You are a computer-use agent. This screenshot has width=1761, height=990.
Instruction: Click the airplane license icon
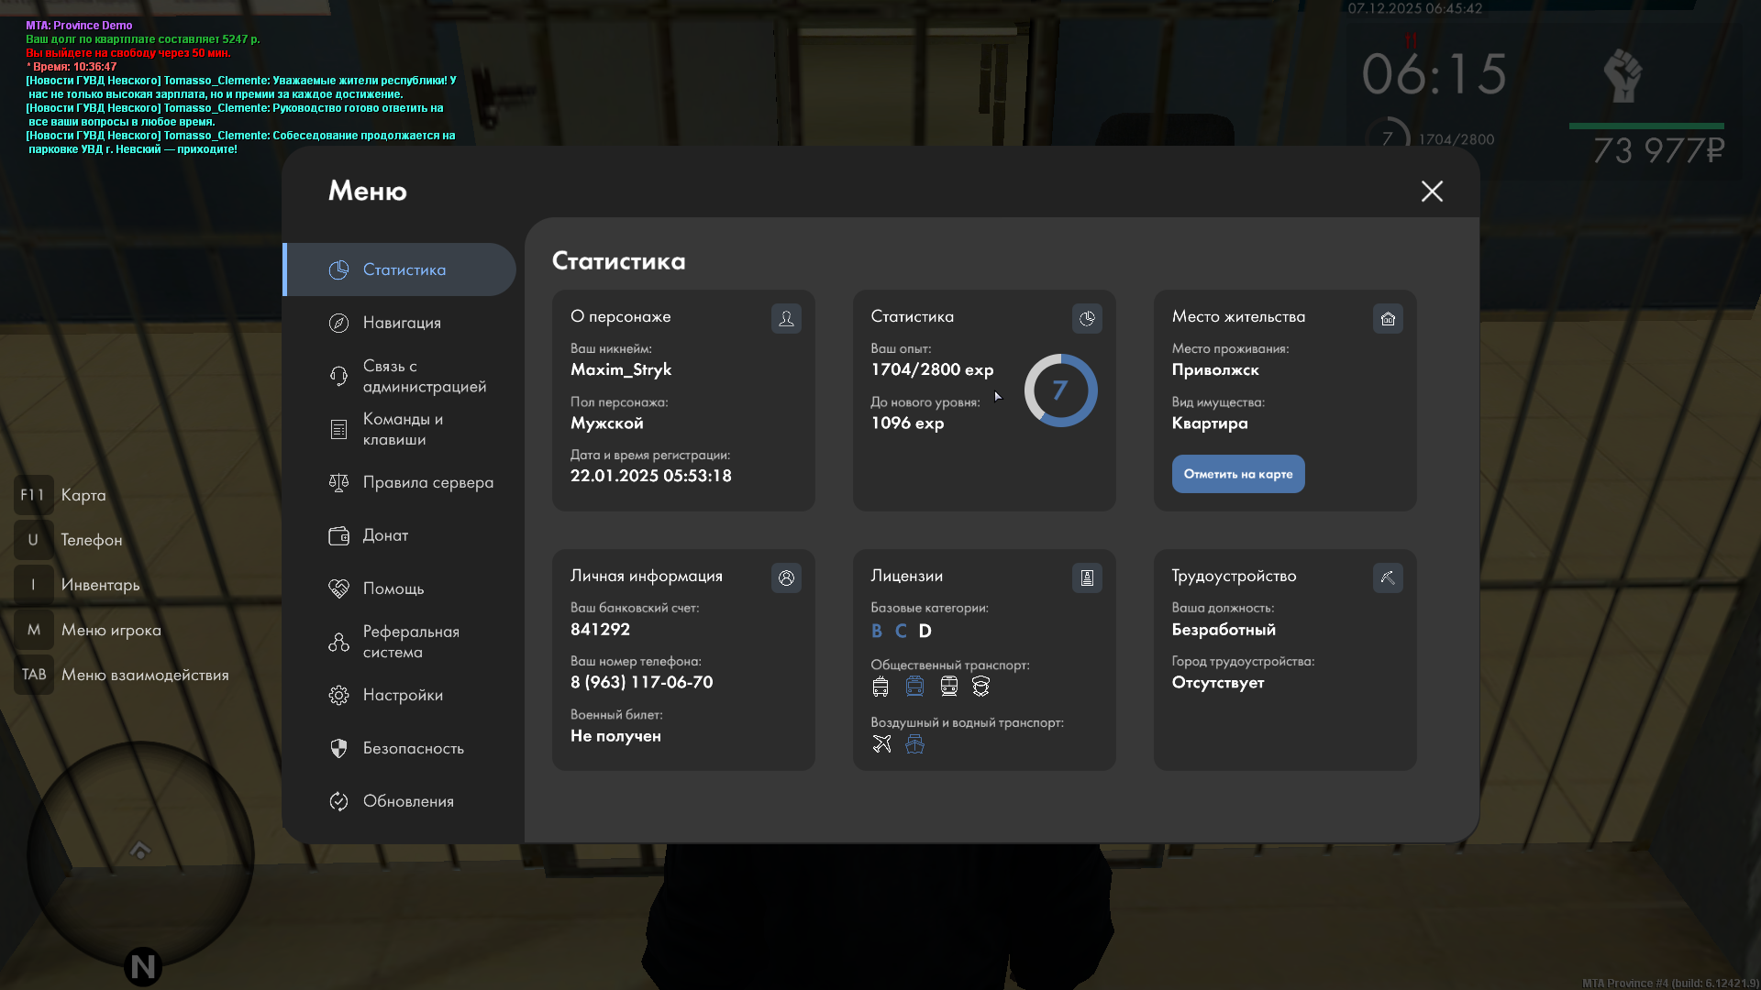click(x=881, y=744)
